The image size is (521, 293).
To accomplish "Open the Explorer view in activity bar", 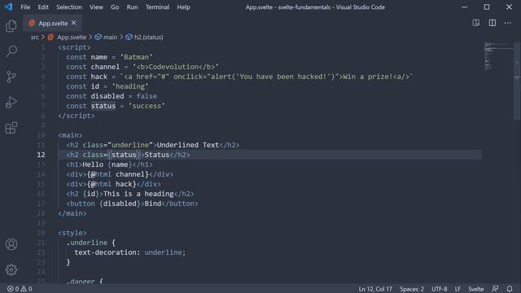I will (11, 26).
